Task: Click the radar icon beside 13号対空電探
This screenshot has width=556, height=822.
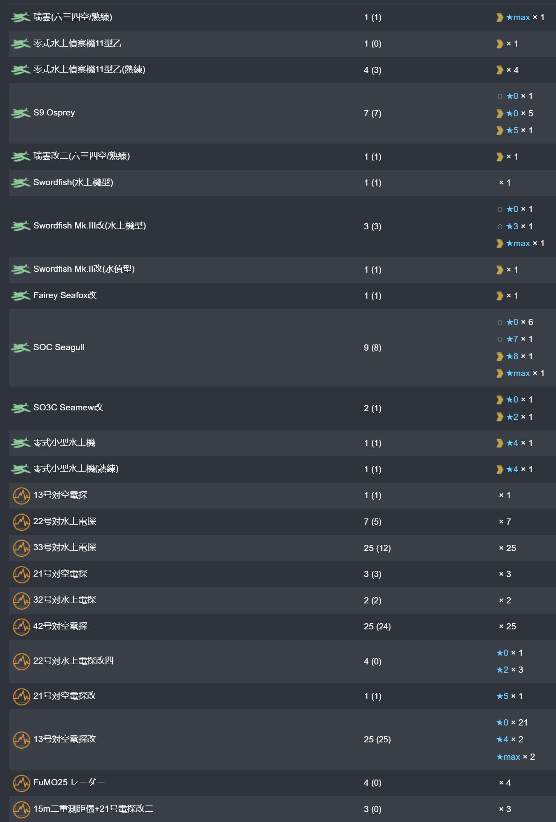Action: (21, 495)
